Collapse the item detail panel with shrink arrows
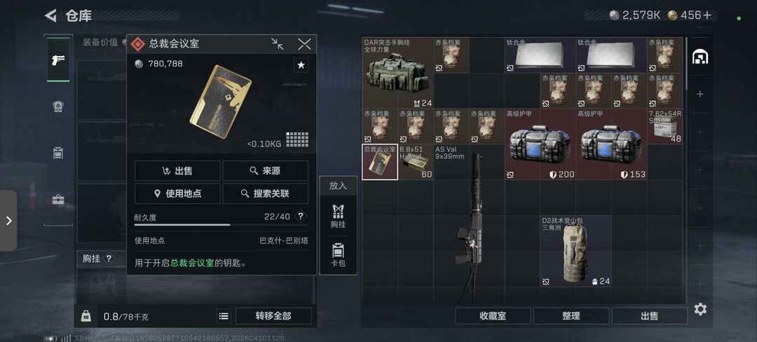The width and height of the screenshot is (757, 342). (278, 44)
